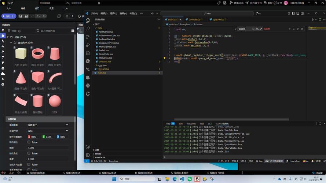Screen dimensions: 326x183
Task: Open the VS Code Manage gear icon
Action: tap(88, 155)
